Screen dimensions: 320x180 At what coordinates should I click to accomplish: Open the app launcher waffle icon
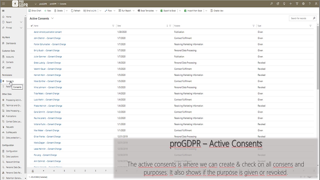click(x=3, y=4)
